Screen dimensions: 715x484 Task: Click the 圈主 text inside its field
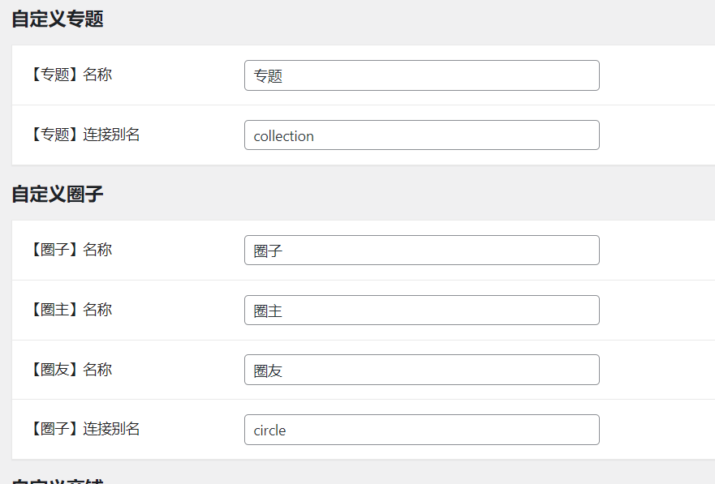[268, 311]
